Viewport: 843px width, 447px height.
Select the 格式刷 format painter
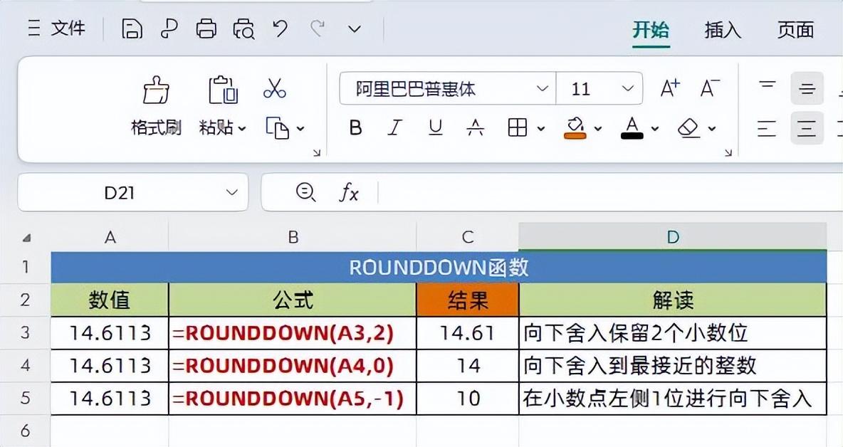[x=156, y=105]
